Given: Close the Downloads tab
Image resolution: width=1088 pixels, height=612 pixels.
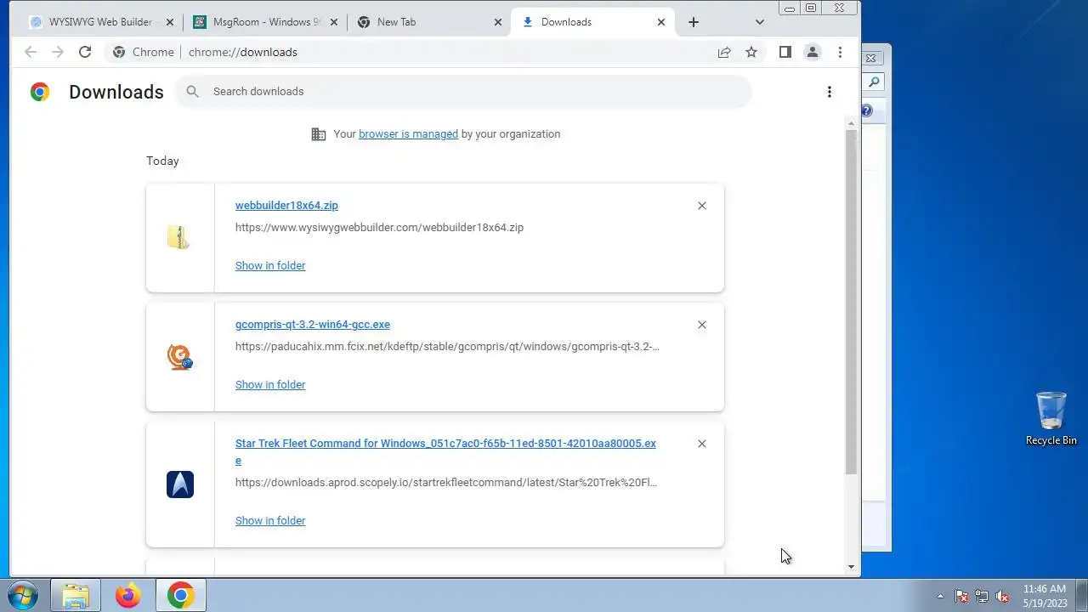Looking at the screenshot, I should point(661,22).
